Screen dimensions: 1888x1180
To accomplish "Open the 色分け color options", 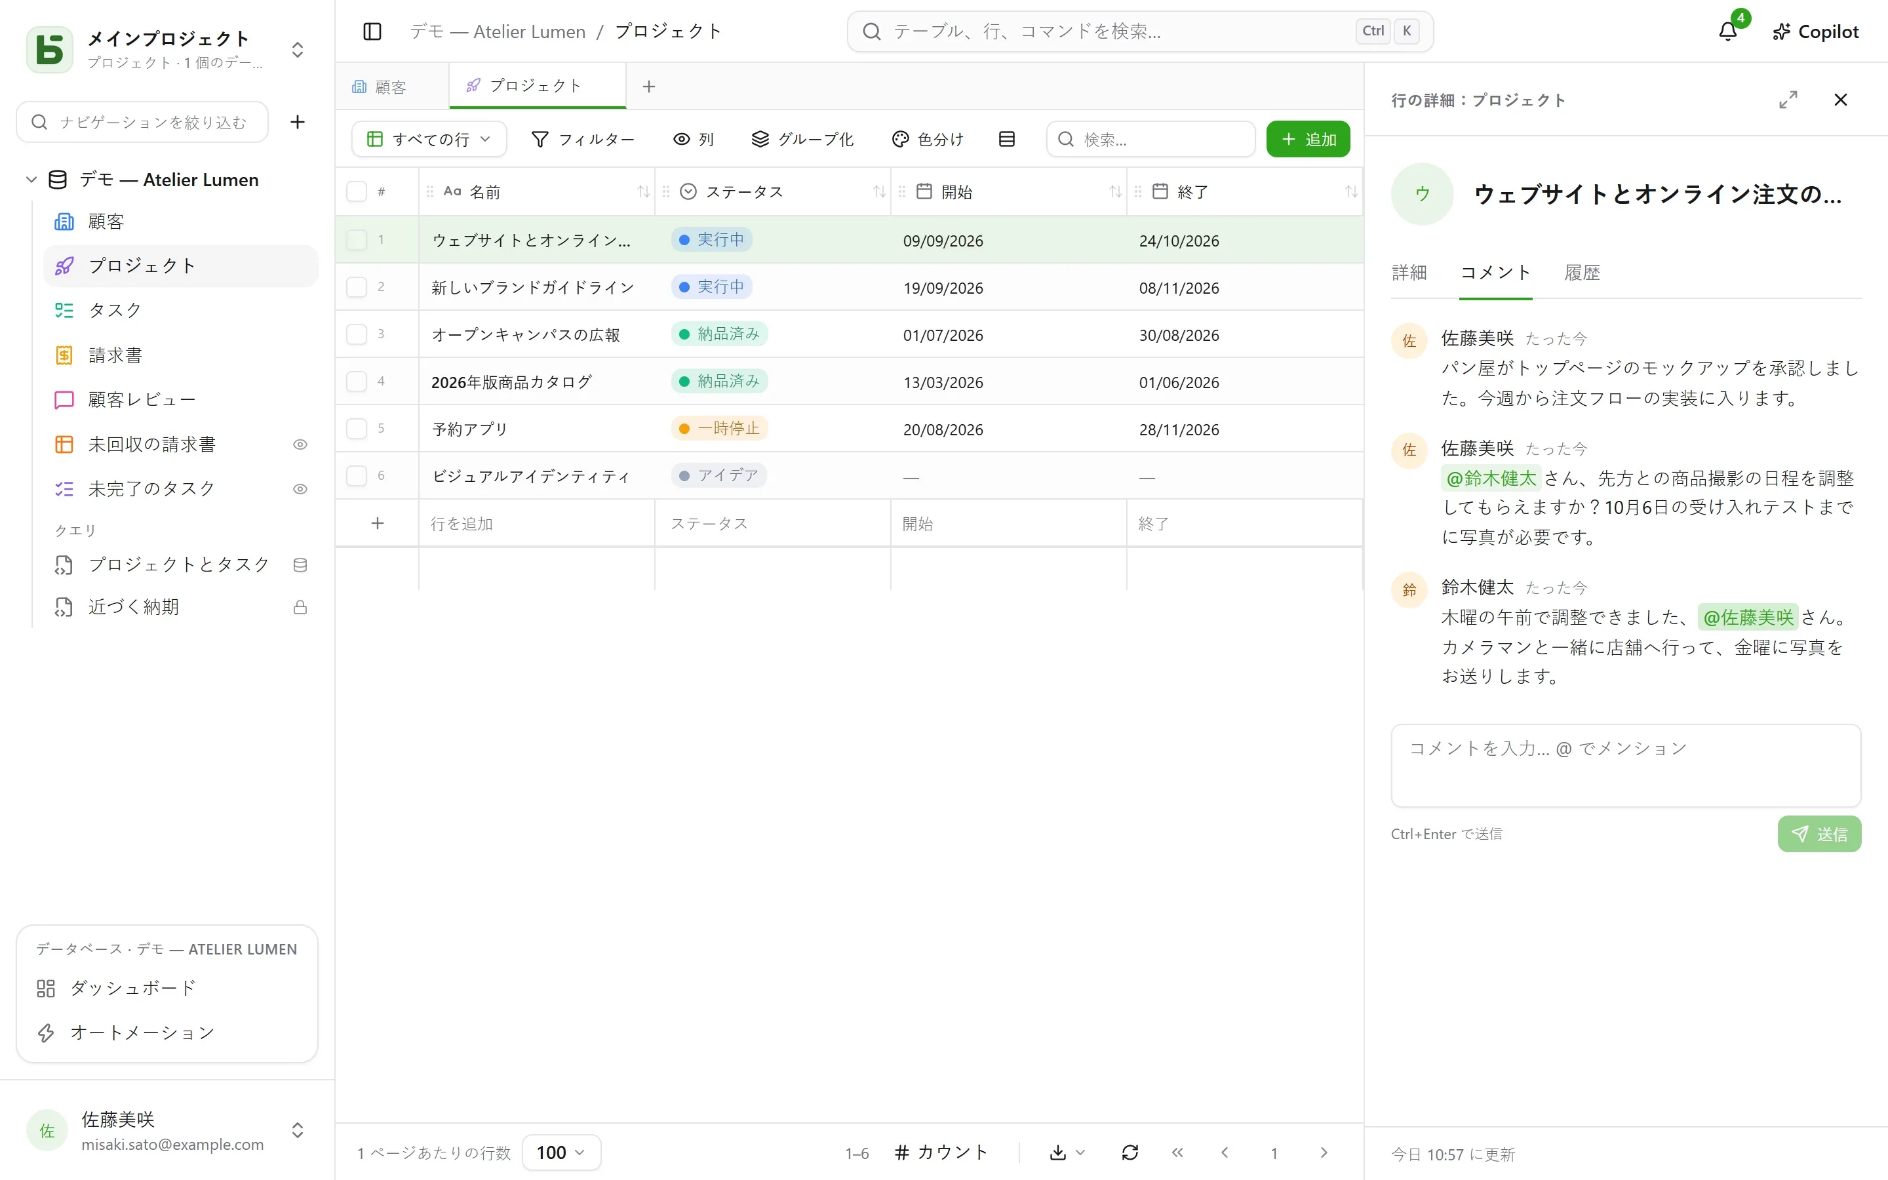I will (x=928, y=139).
